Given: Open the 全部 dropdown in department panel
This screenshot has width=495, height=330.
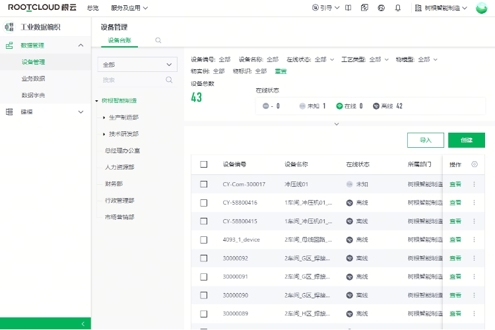Looking at the screenshot, I should [137, 65].
